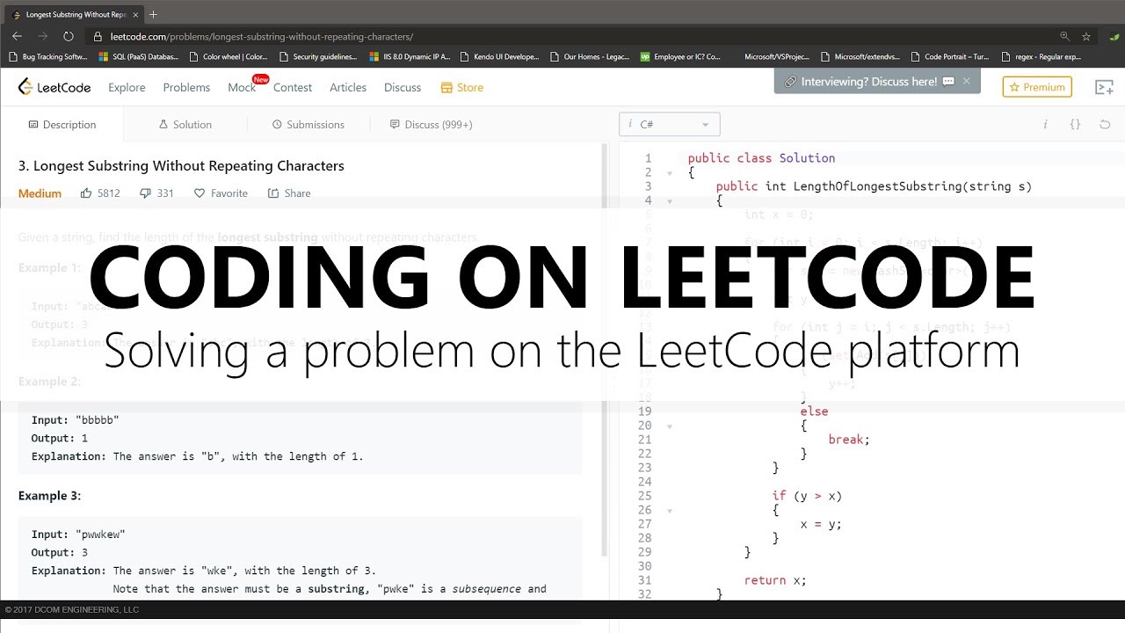Open the Security guidelines bookmark

318,56
